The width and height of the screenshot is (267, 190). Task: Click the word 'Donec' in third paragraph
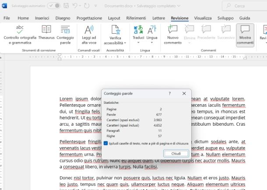pos(66,178)
